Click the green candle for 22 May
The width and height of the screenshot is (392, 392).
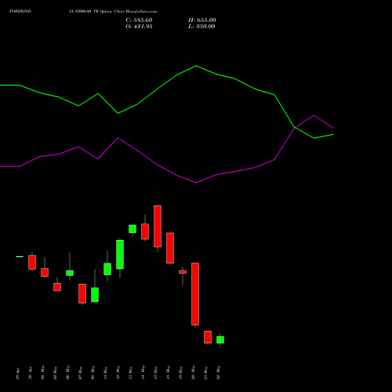(220, 339)
